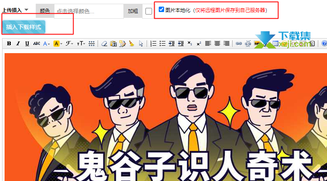Insert a numbered list
This screenshot has width=327, height=181.
tap(153, 44)
